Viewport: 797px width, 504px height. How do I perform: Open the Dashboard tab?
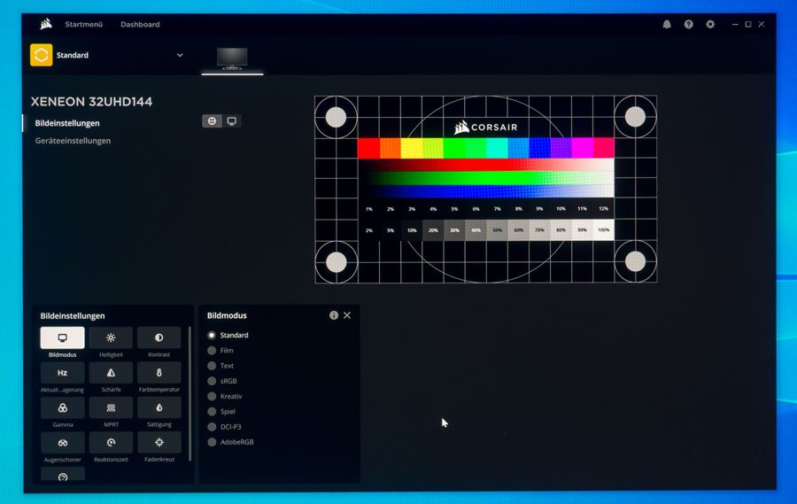tap(140, 25)
